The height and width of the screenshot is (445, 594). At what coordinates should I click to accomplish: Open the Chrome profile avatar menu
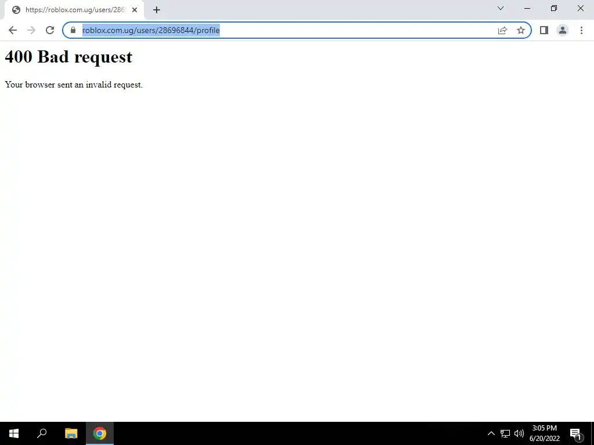click(x=563, y=30)
